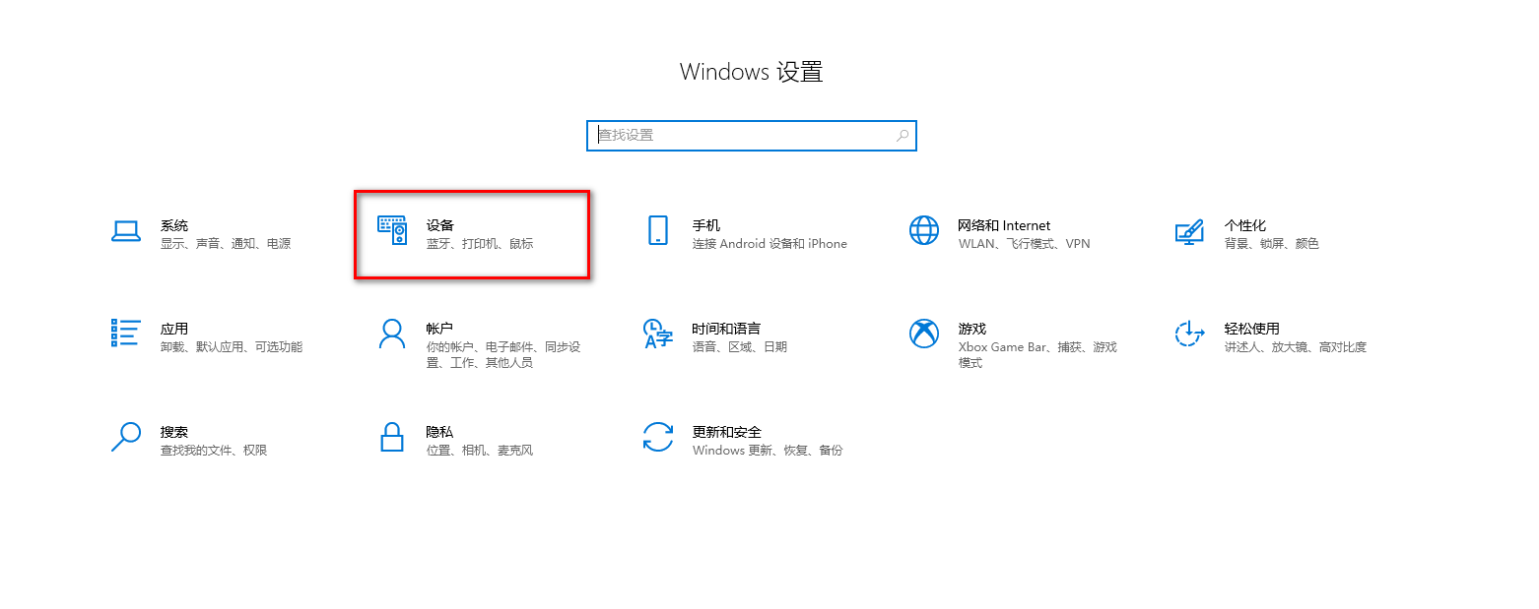Click the 更新和安全 refresh arrows icon

[657, 437]
